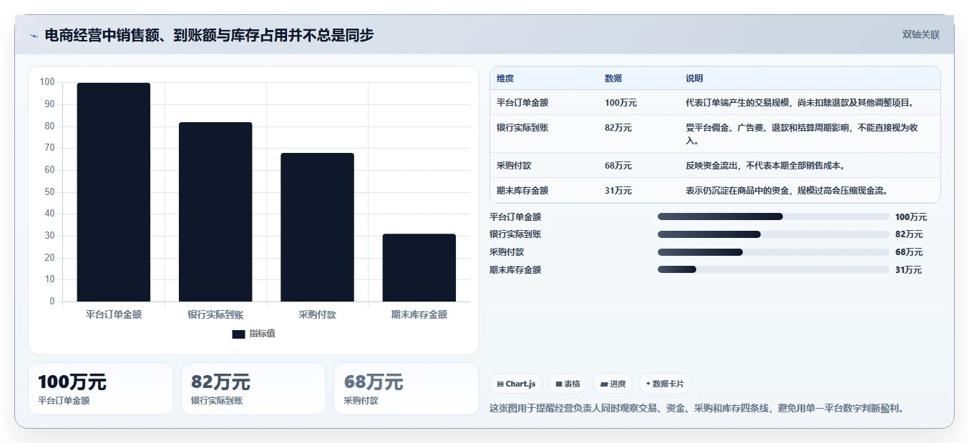Image resolution: width=969 pixels, height=443 pixels.
Task: Click the 82万元 progress bar
Action: point(773,234)
